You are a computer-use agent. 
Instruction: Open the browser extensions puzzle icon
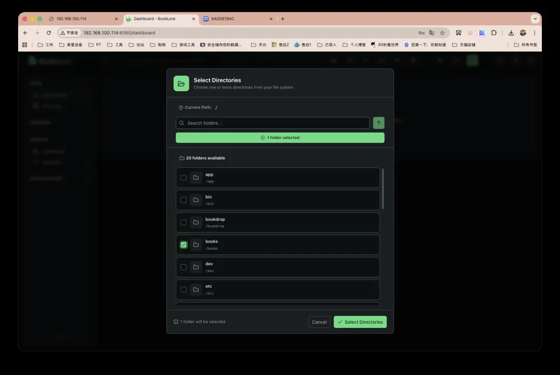(494, 33)
